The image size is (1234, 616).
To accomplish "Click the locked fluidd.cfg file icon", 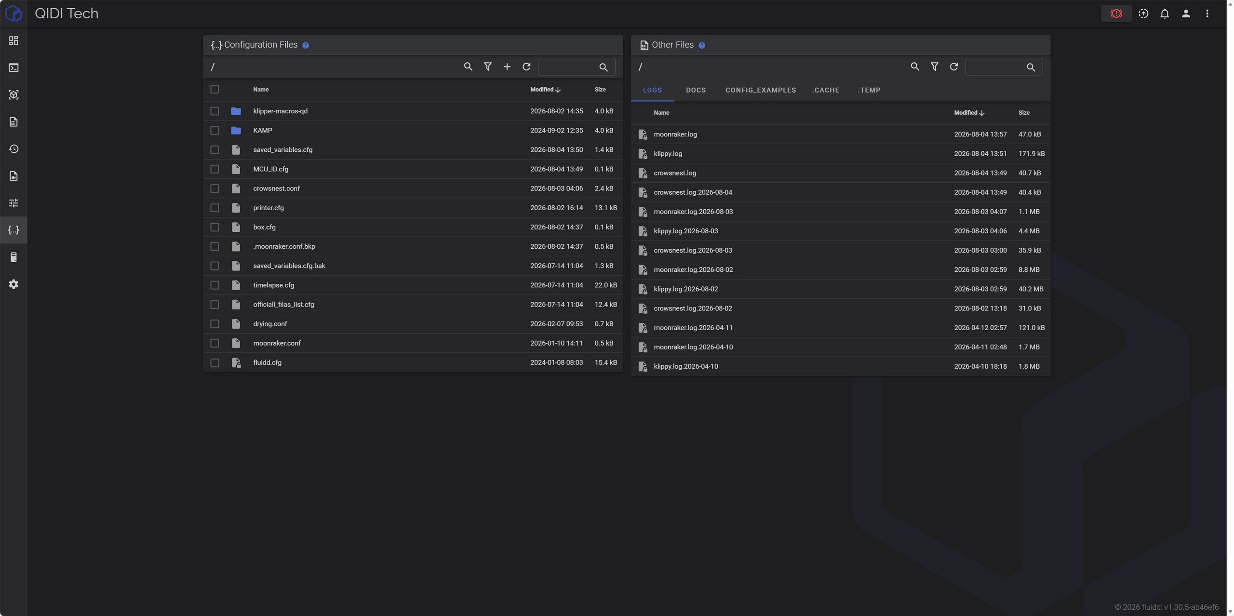I will (x=236, y=362).
